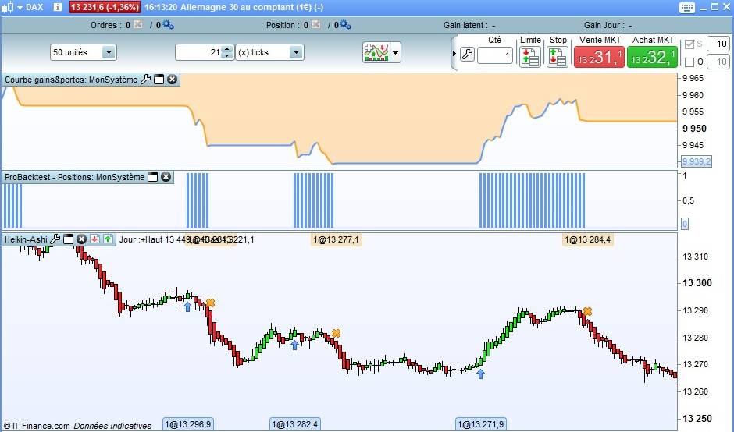Click the Courbe gains&pertes: MonSystème label
Viewport: 734px width, 432px height.
[x=71, y=80]
